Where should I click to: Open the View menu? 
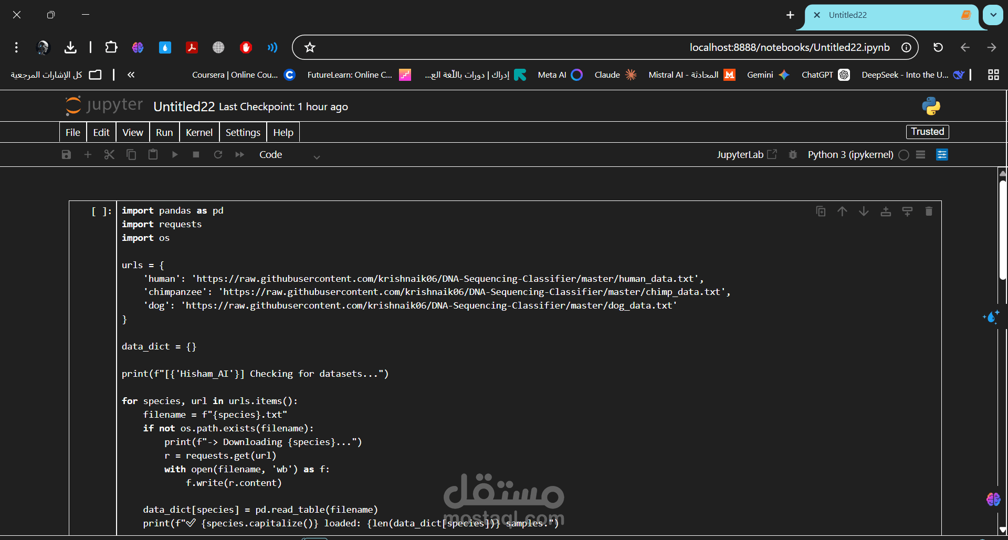[x=133, y=132]
